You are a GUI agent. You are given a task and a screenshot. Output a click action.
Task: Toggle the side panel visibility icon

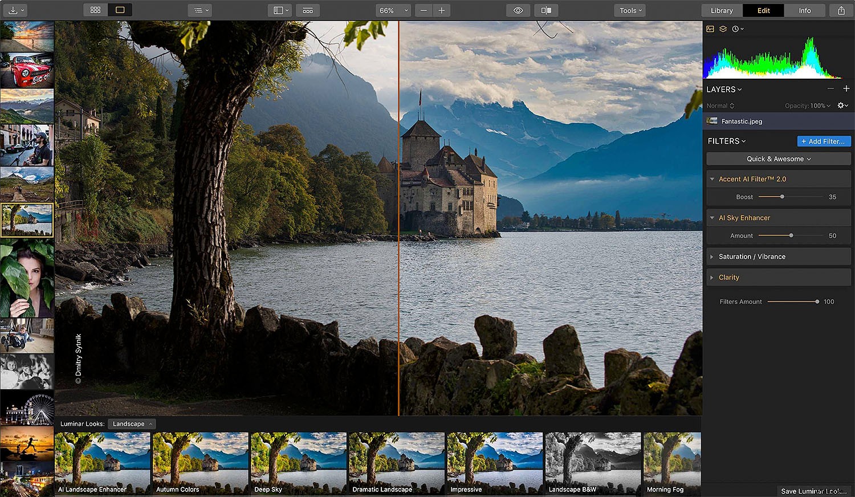coord(279,10)
